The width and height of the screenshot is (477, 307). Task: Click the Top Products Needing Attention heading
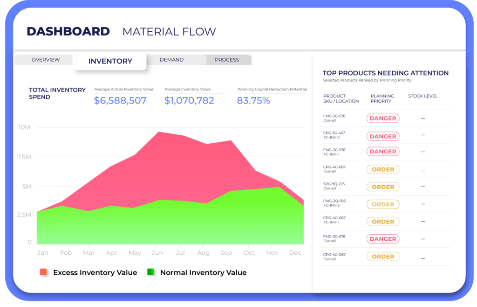pos(385,73)
